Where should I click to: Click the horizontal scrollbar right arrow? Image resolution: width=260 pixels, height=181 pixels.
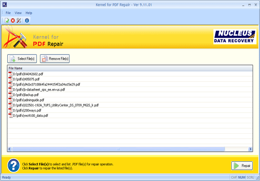click(250, 149)
